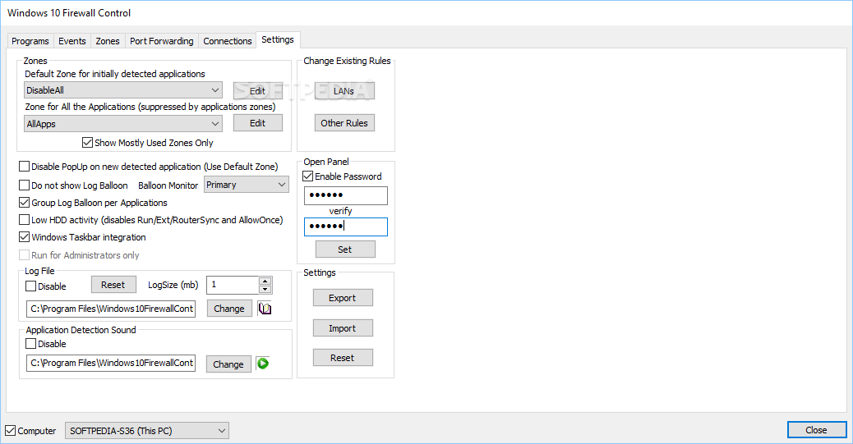Edit the AllApps zone
853x444 pixels.
tap(258, 123)
